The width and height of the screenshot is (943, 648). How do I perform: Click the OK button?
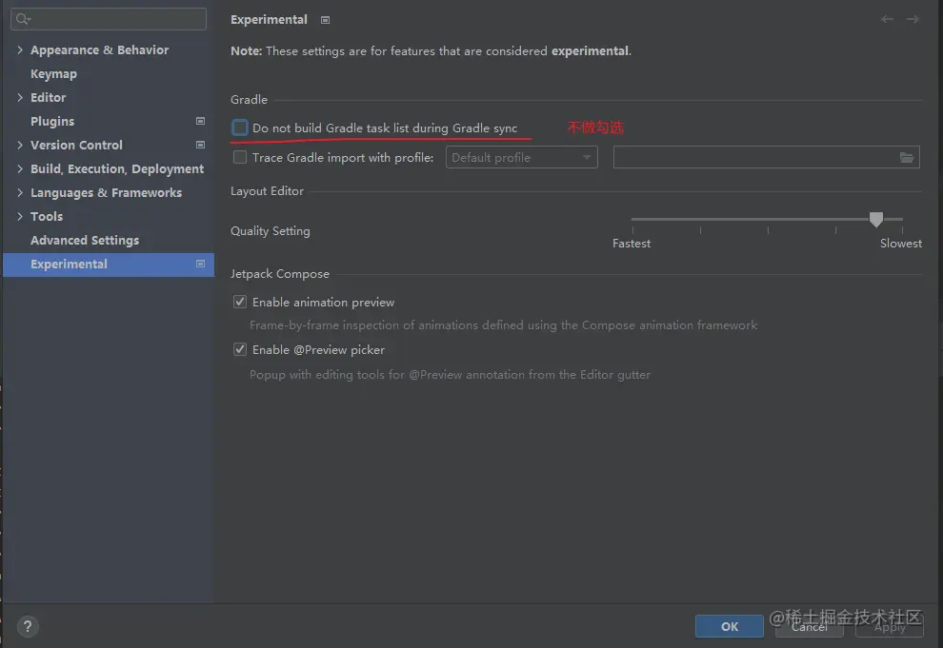pos(729,626)
